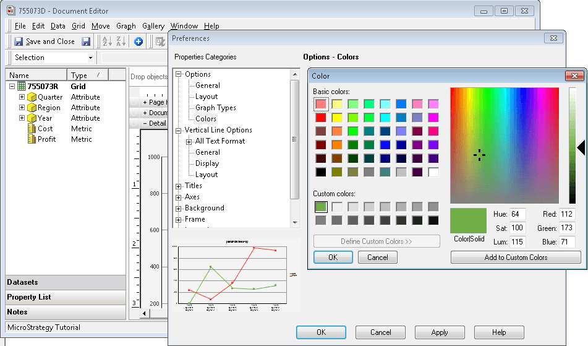Click the Quarter attribute cube icon
588x346 pixels.
coord(32,97)
